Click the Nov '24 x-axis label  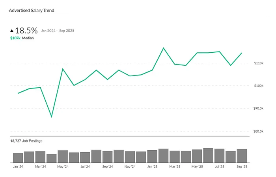(130, 167)
